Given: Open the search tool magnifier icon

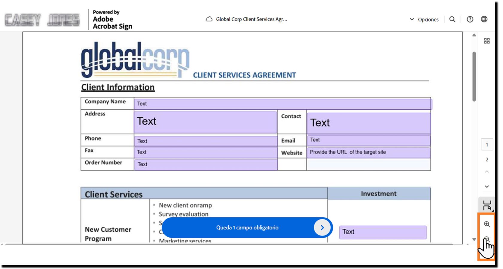Looking at the screenshot, I should [452, 19].
